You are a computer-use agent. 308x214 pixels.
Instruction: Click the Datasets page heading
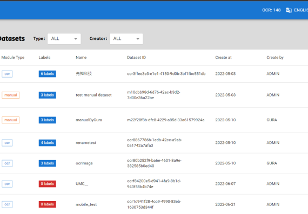(x=12, y=39)
